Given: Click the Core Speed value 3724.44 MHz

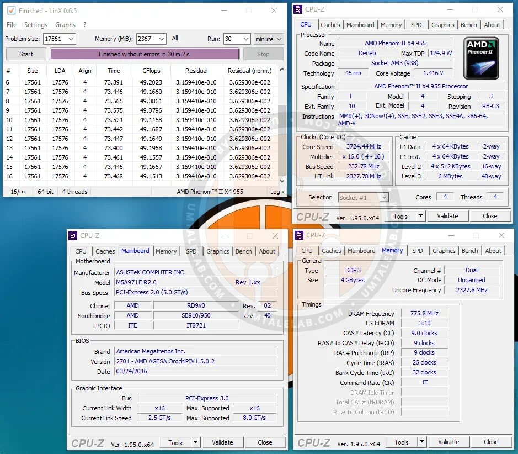Looking at the screenshot, I should [364, 146].
